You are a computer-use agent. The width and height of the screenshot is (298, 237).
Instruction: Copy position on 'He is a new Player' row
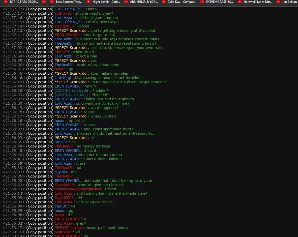coord(40,22)
